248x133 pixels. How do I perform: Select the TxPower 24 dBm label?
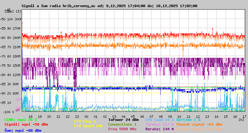[x=123, y=120]
